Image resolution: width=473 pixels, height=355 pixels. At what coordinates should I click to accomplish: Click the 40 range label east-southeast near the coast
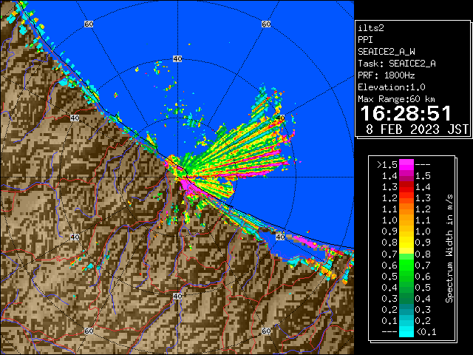coord(280,237)
